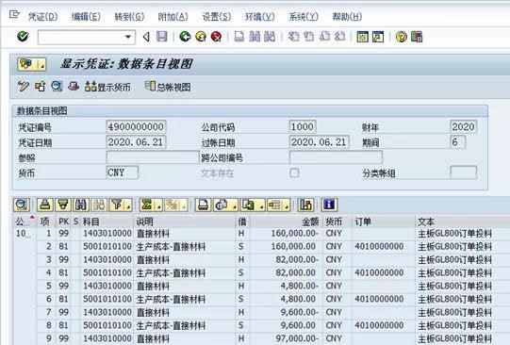Click the Print icon in top toolbar
This screenshot has width=510, height=345.
pyautogui.click(x=239, y=37)
